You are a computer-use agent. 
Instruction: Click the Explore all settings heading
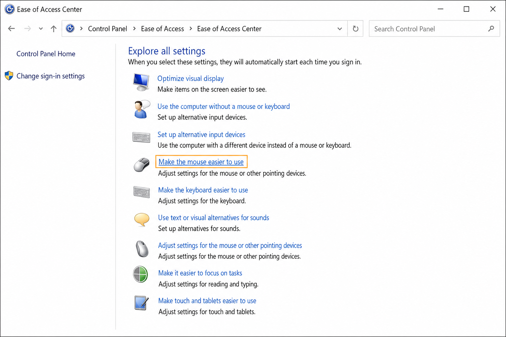pyautogui.click(x=167, y=51)
